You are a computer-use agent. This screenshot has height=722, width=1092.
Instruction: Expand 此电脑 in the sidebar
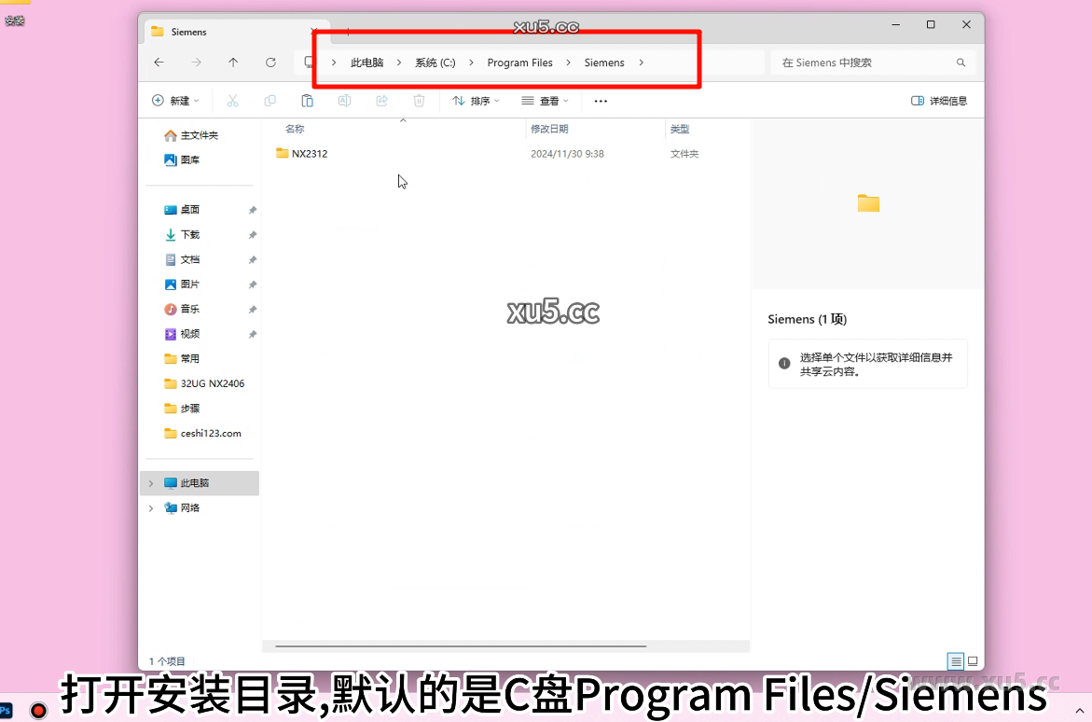click(x=149, y=482)
